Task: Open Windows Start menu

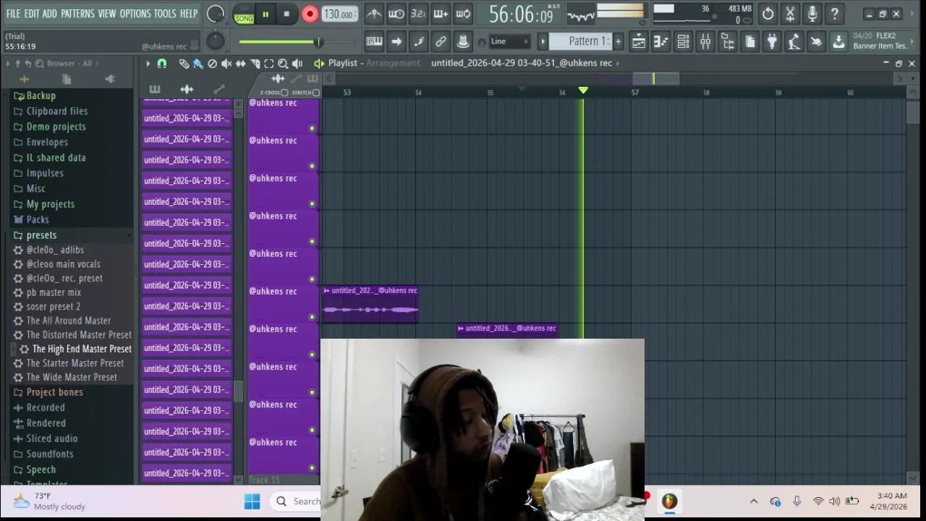Action: click(252, 501)
